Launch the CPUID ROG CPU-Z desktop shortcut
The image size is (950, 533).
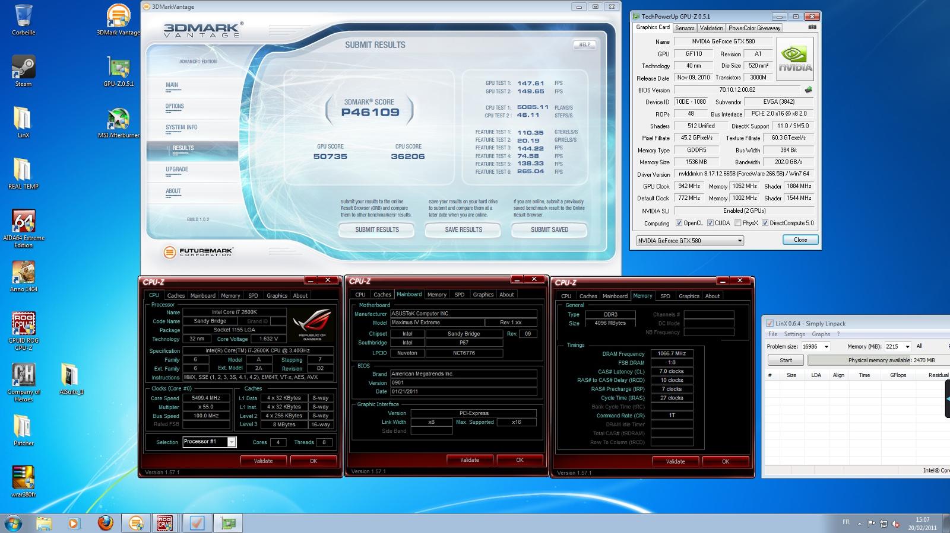[23, 331]
